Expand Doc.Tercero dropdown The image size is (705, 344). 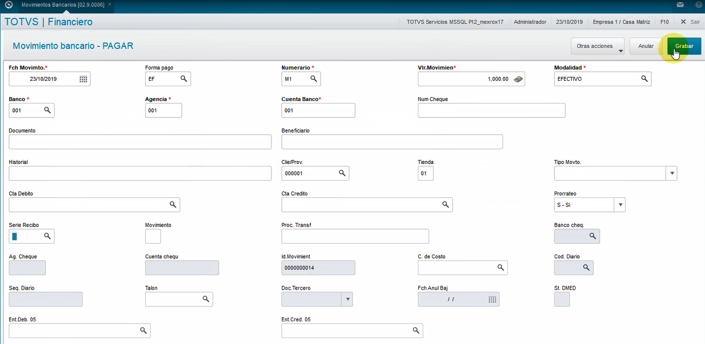point(348,299)
